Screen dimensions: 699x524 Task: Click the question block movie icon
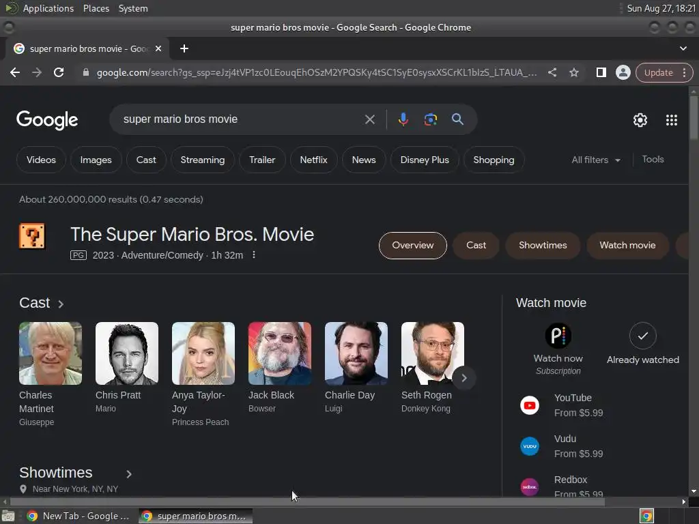[x=32, y=235]
